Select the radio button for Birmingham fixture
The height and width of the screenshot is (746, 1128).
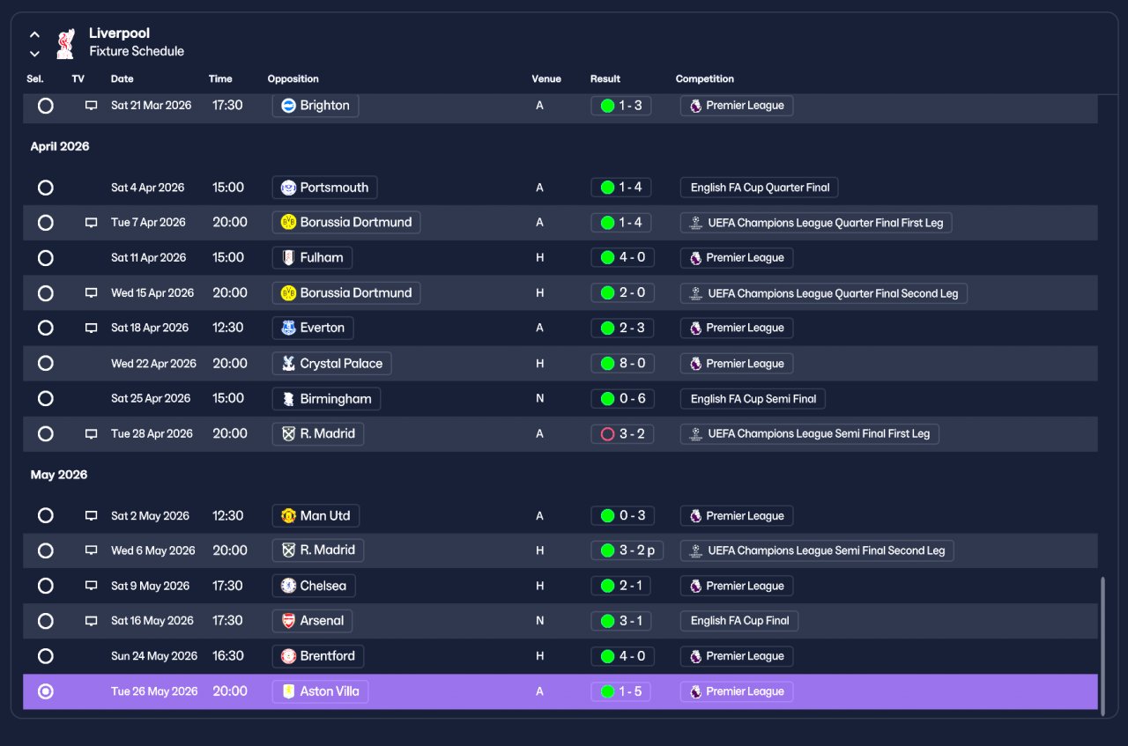pyautogui.click(x=46, y=398)
